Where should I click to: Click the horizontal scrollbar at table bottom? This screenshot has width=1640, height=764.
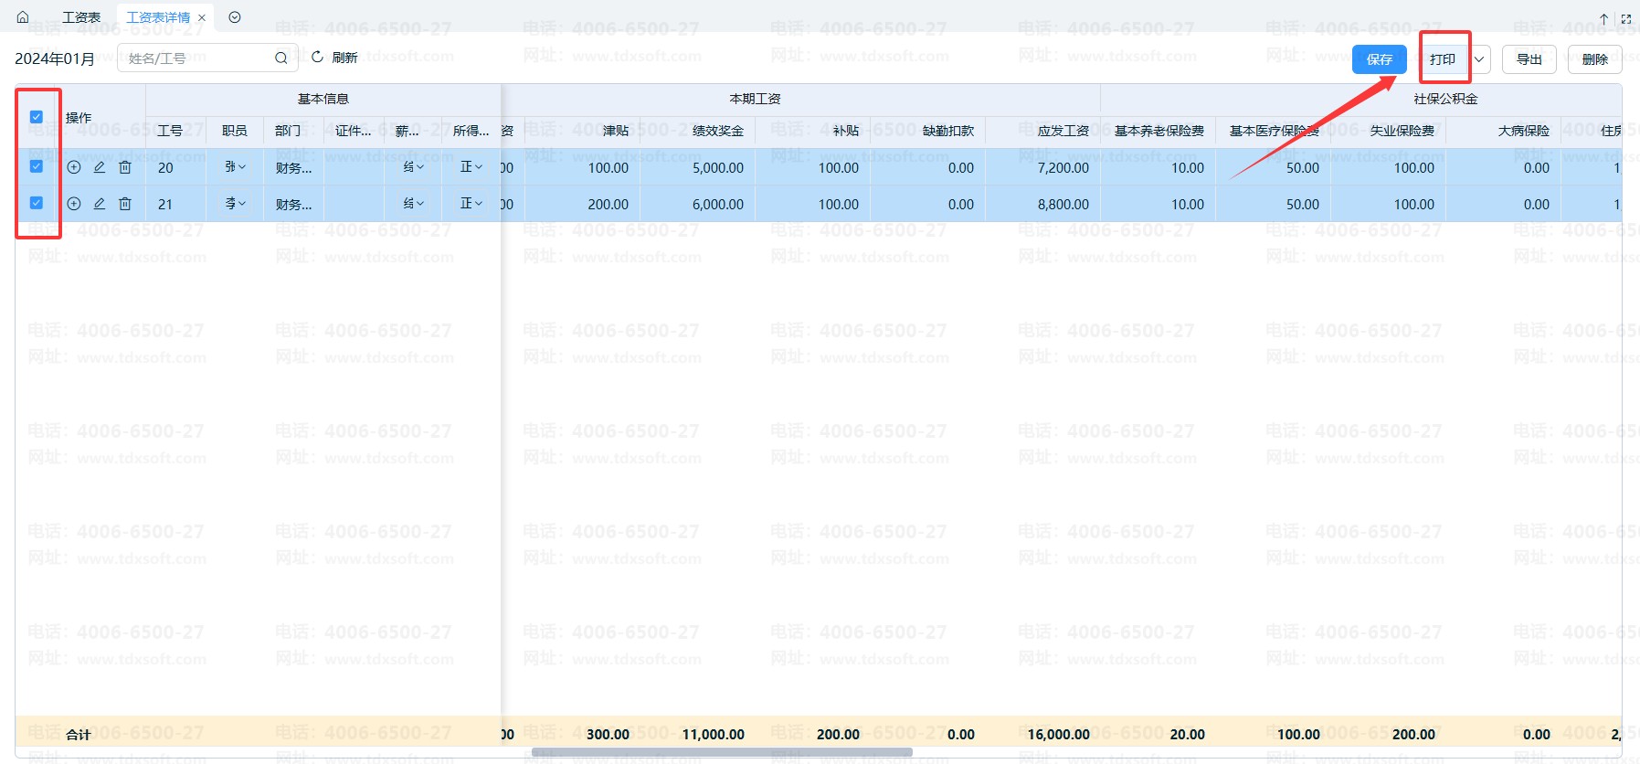[x=722, y=753]
